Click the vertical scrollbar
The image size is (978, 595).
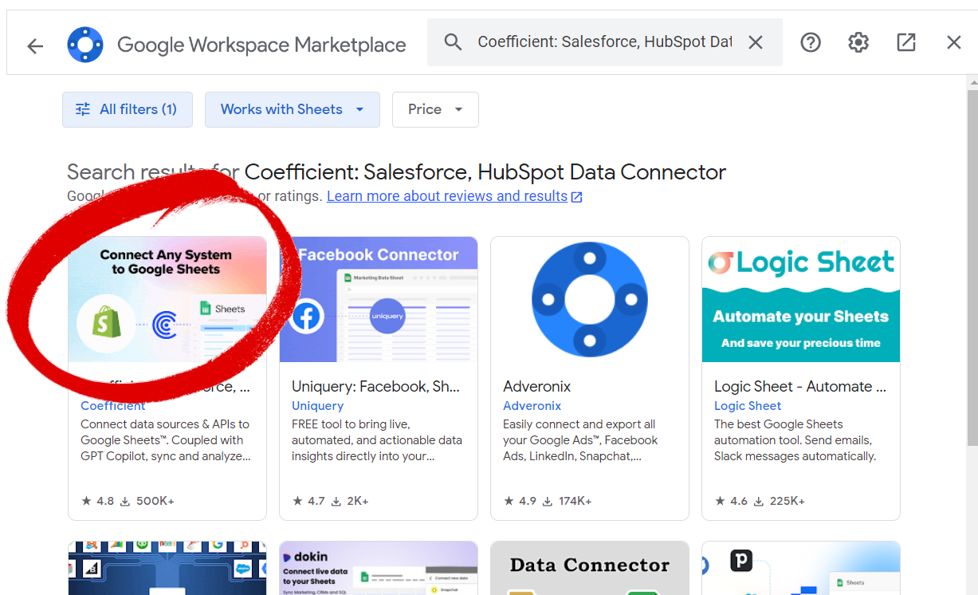point(972,263)
